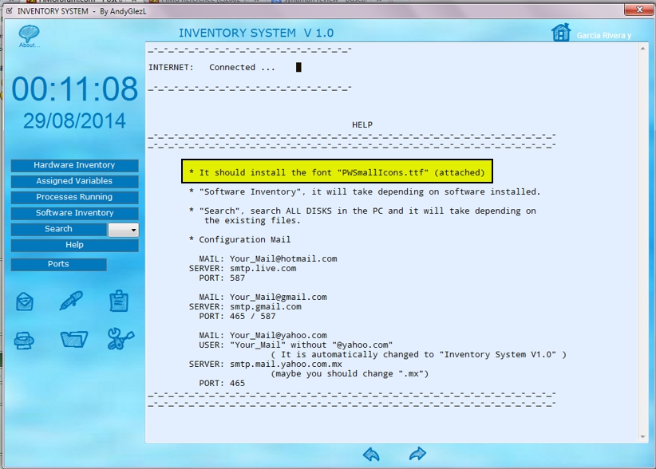The height and width of the screenshot is (469, 656).
Task: Select the pen tool icon
Action: [x=71, y=301]
